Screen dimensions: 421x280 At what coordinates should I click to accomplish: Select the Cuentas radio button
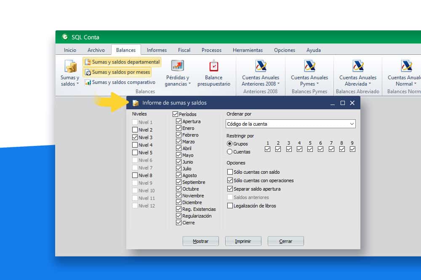click(229, 152)
